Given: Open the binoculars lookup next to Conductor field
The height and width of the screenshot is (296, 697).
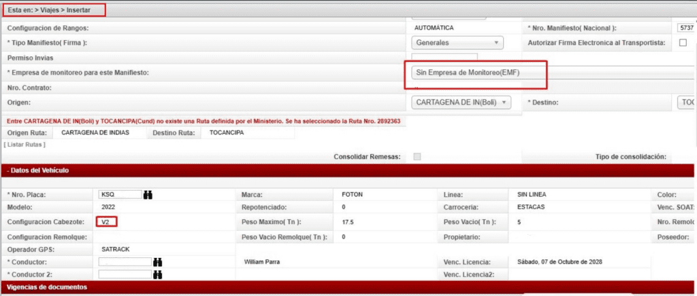Looking at the screenshot, I should click(x=157, y=261).
